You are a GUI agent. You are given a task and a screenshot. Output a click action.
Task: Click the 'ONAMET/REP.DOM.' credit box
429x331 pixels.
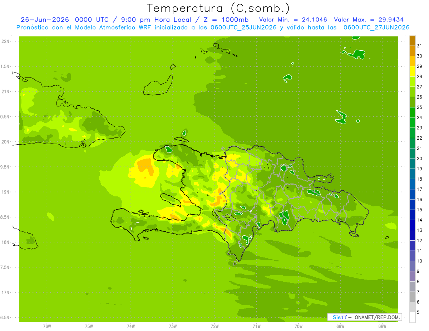365,317
